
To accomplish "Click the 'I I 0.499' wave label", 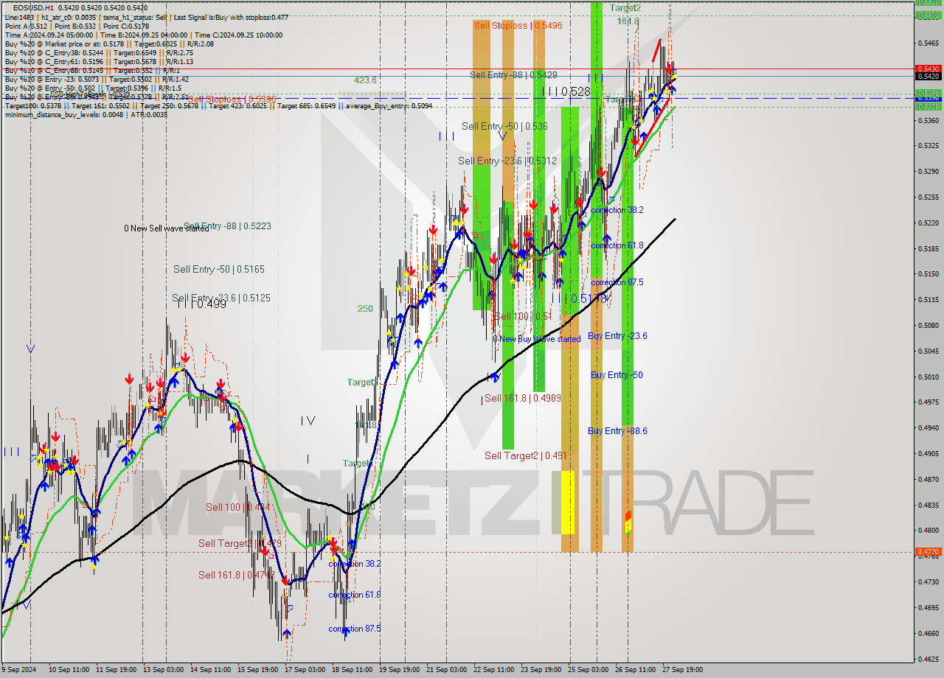I will point(201,303).
